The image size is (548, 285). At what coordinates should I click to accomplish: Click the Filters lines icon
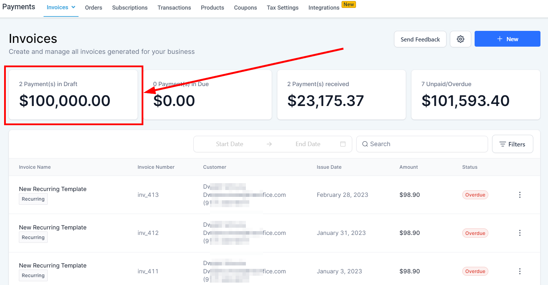pos(502,144)
